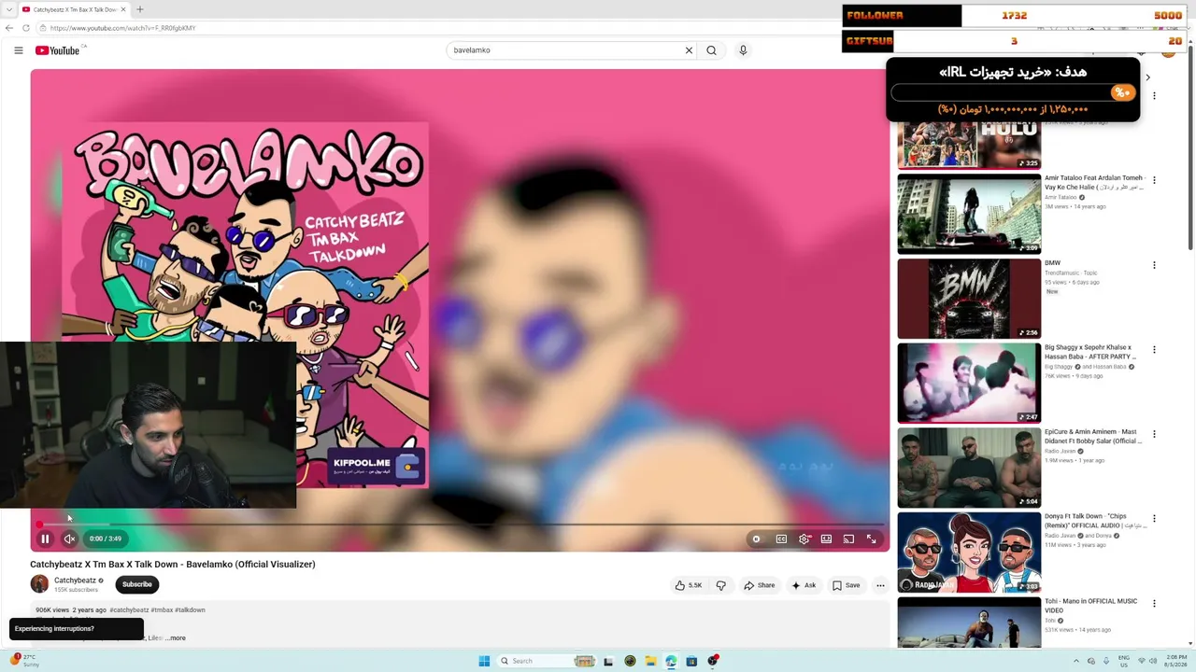Reload the page with the refresh icon
The width and height of the screenshot is (1196, 672).
[26, 28]
